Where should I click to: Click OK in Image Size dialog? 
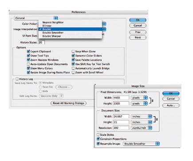[171, 93]
